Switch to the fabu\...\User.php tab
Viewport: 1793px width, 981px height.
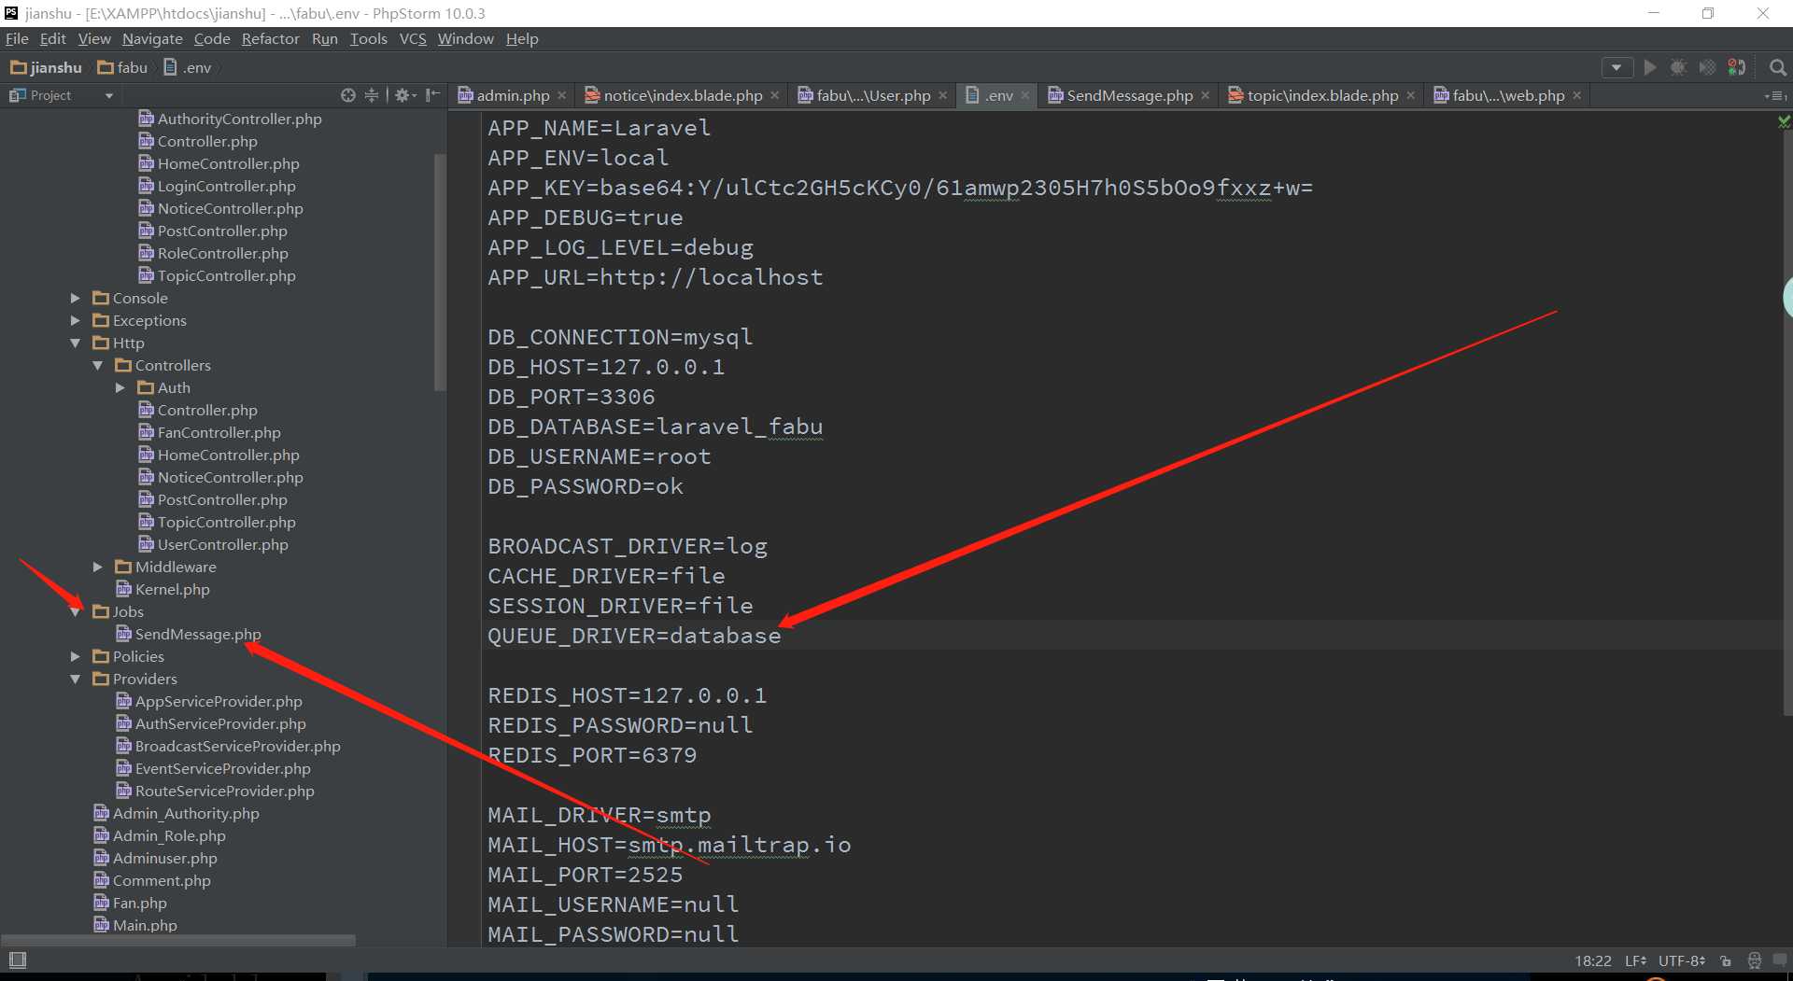(x=872, y=95)
